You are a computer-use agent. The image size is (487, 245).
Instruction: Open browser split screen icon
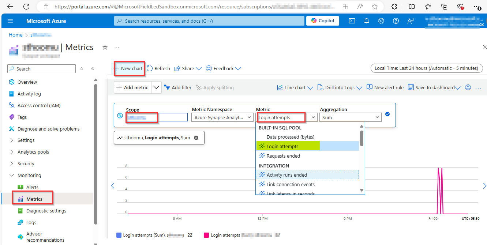point(412,7)
